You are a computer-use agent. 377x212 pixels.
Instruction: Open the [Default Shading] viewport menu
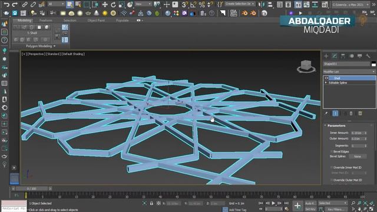pyautogui.click(x=73, y=54)
